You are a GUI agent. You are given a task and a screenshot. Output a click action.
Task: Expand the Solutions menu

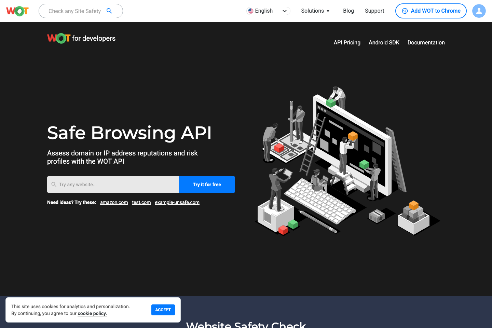313,11
